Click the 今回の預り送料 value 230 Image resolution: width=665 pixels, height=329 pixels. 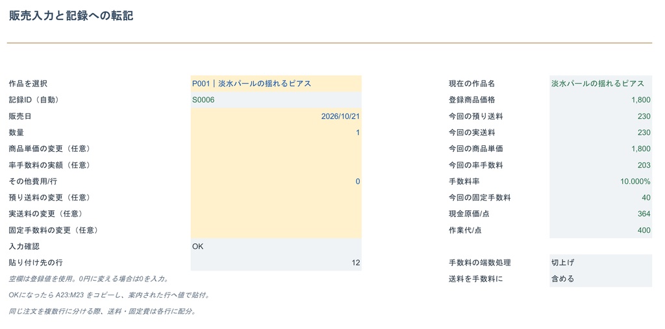pos(601,116)
